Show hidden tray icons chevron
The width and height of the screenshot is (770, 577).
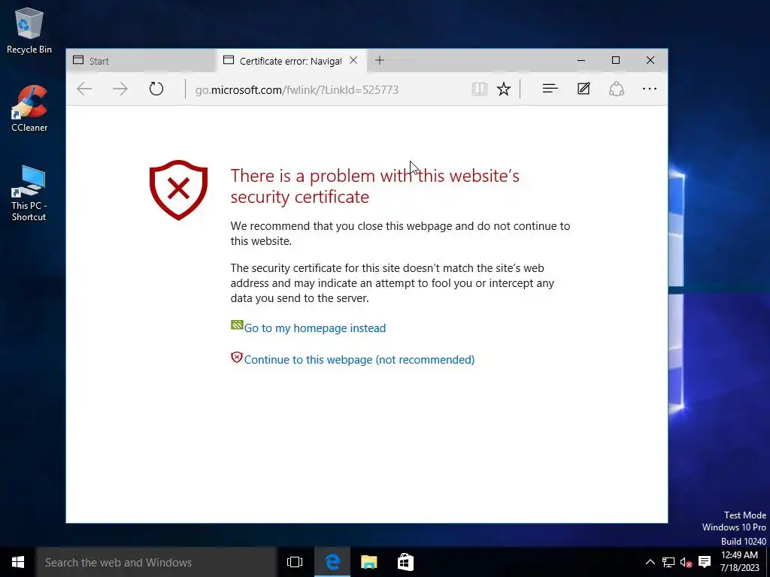click(650, 562)
